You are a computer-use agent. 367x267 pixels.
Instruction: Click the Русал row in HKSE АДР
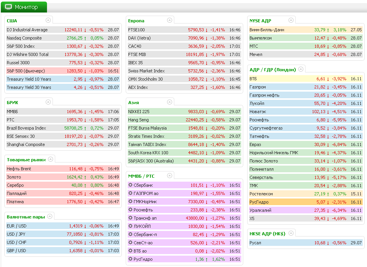[306, 243]
